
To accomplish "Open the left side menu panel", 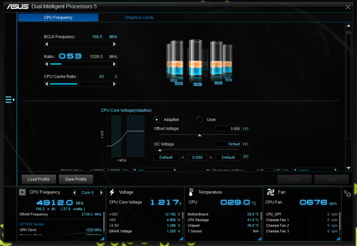I will coord(10,100).
